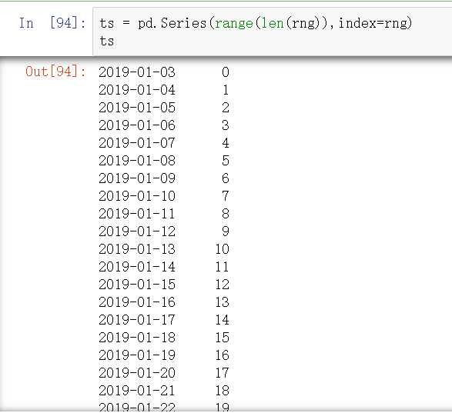Image resolution: width=452 pixels, height=413 pixels.
Task: Select output date 2019-01-03
Action: pyautogui.click(x=137, y=72)
